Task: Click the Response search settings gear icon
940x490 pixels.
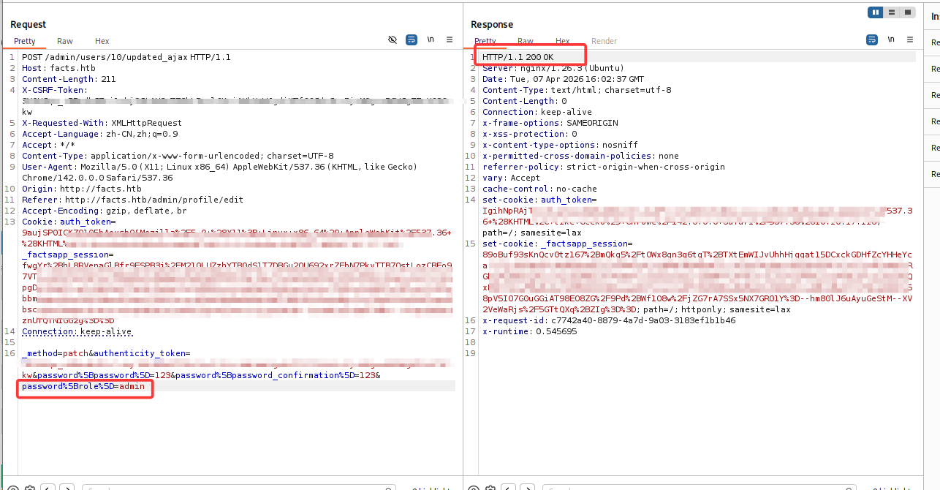Action: [x=490, y=488]
